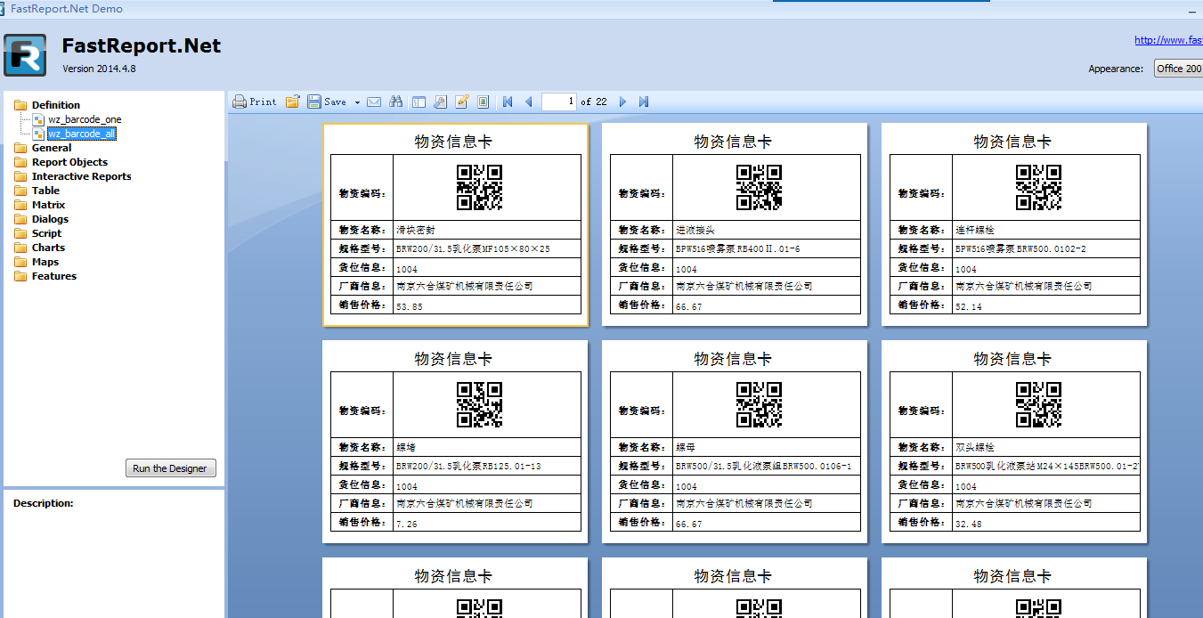The height and width of the screenshot is (618, 1203).
Task: Click QR code on 螺母 card
Action: 760,404
